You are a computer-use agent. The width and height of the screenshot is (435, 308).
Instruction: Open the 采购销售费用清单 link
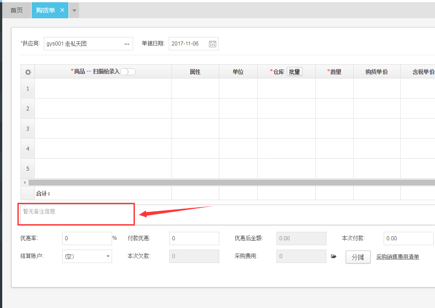(397, 257)
